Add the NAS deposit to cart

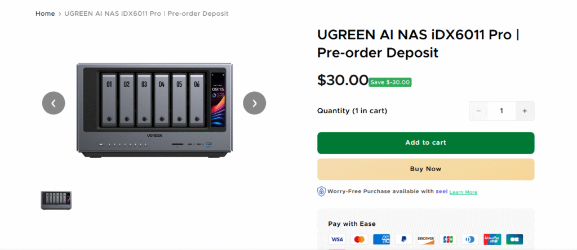tap(425, 142)
